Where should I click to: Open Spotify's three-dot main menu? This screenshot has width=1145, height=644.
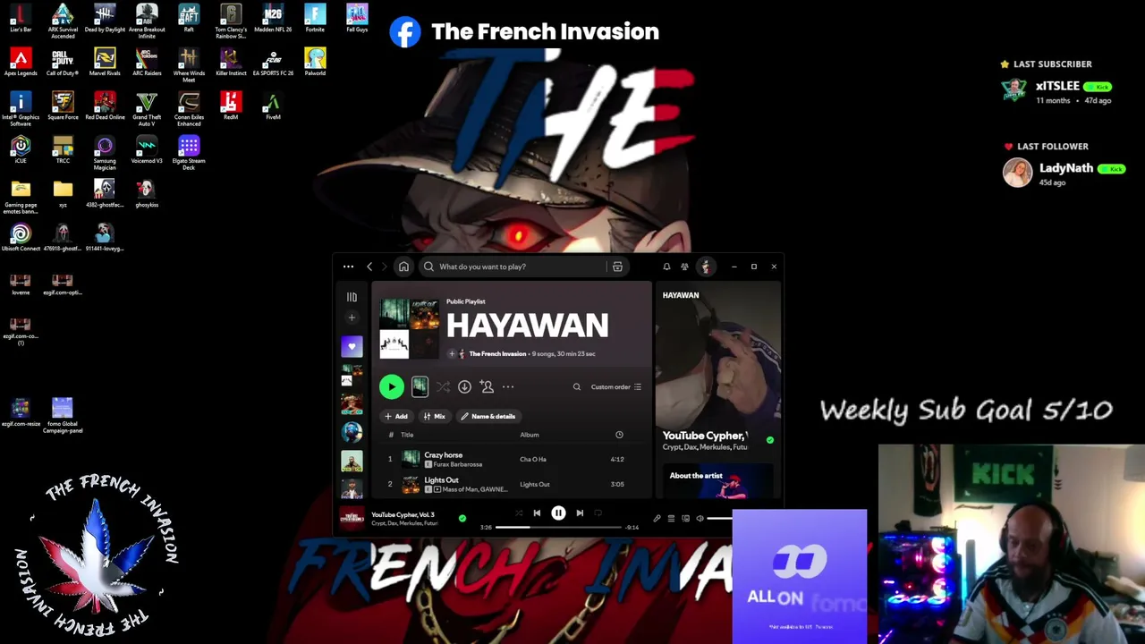coord(348,267)
